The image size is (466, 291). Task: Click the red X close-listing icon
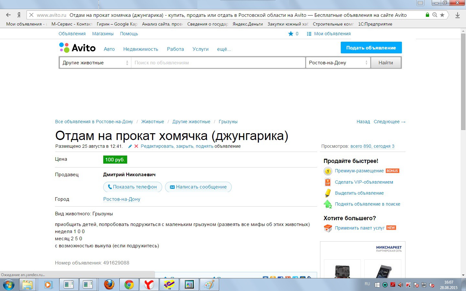136,146
